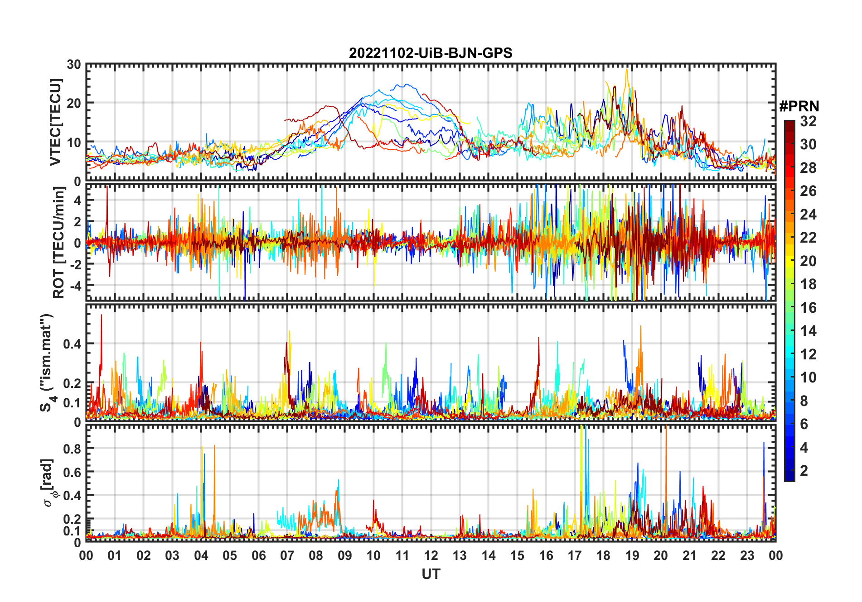The height and width of the screenshot is (602, 862).
Task: Click the -4 tick on the ROT axis
Action: point(77,286)
